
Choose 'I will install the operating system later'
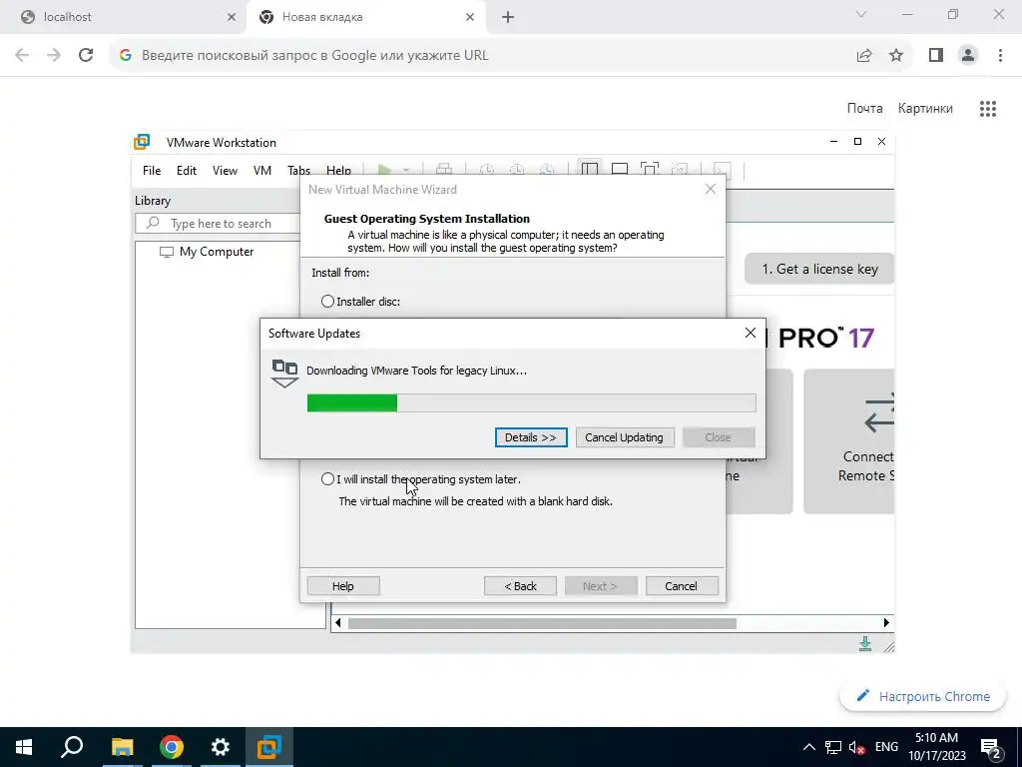tap(327, 479)
